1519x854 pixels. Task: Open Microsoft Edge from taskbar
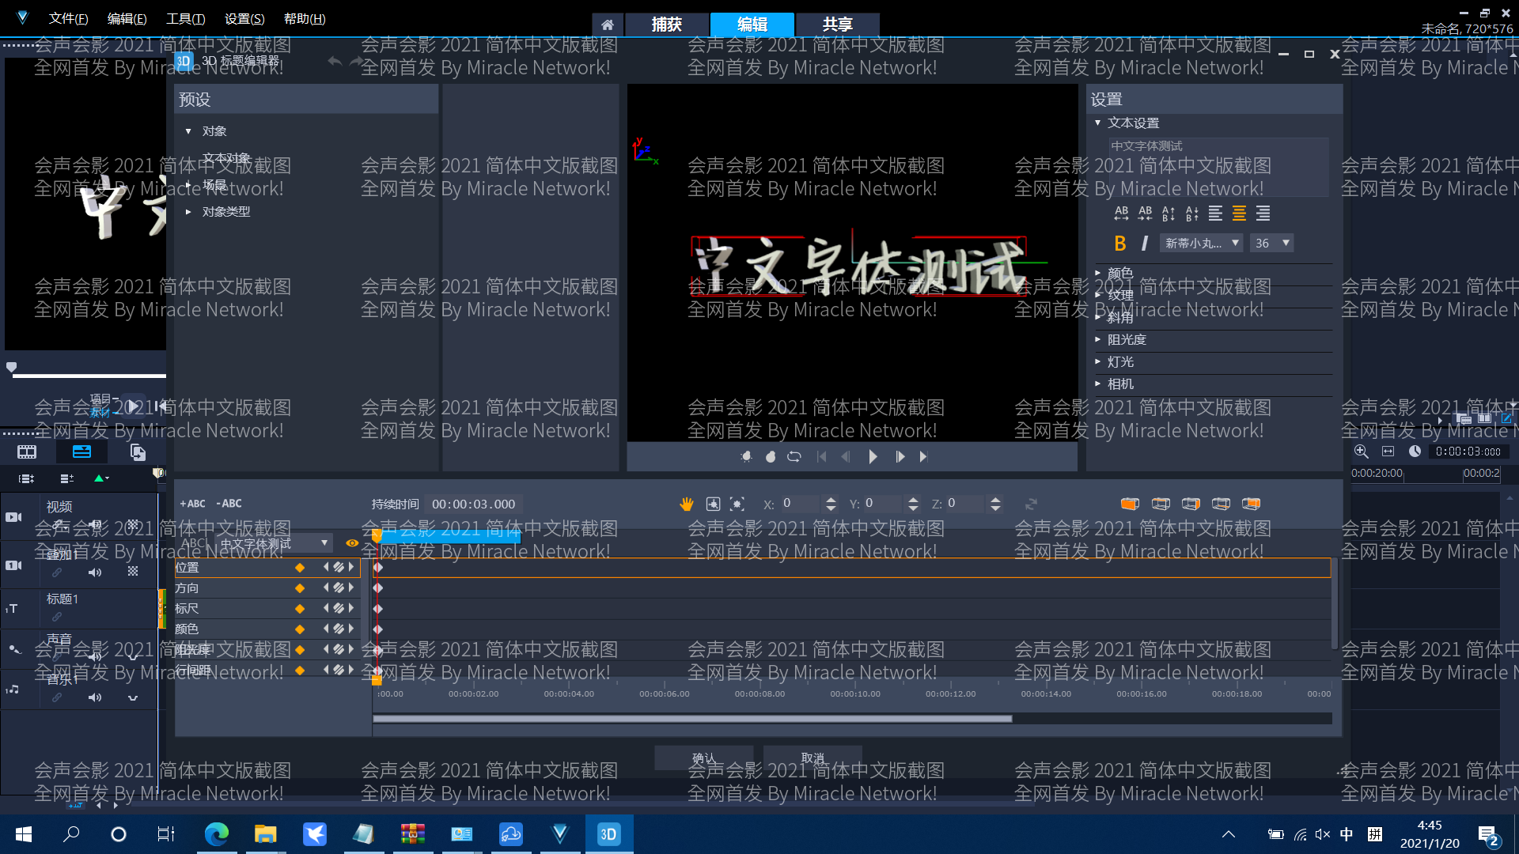[x=216, y=834]
